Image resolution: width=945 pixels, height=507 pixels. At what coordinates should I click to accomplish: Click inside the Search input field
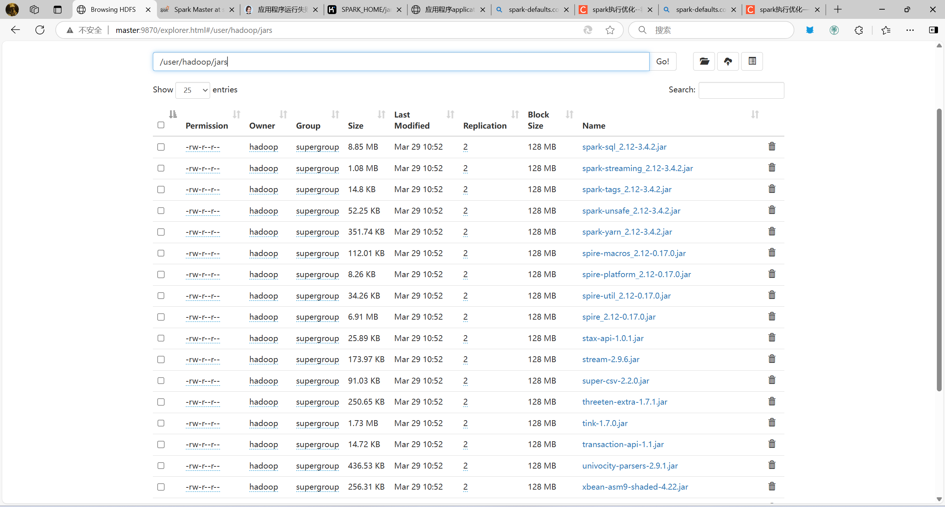[740, 90]
